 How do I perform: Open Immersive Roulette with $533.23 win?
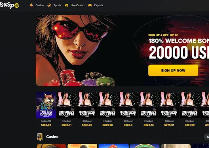pyautogui.click(x=87, y=105)
